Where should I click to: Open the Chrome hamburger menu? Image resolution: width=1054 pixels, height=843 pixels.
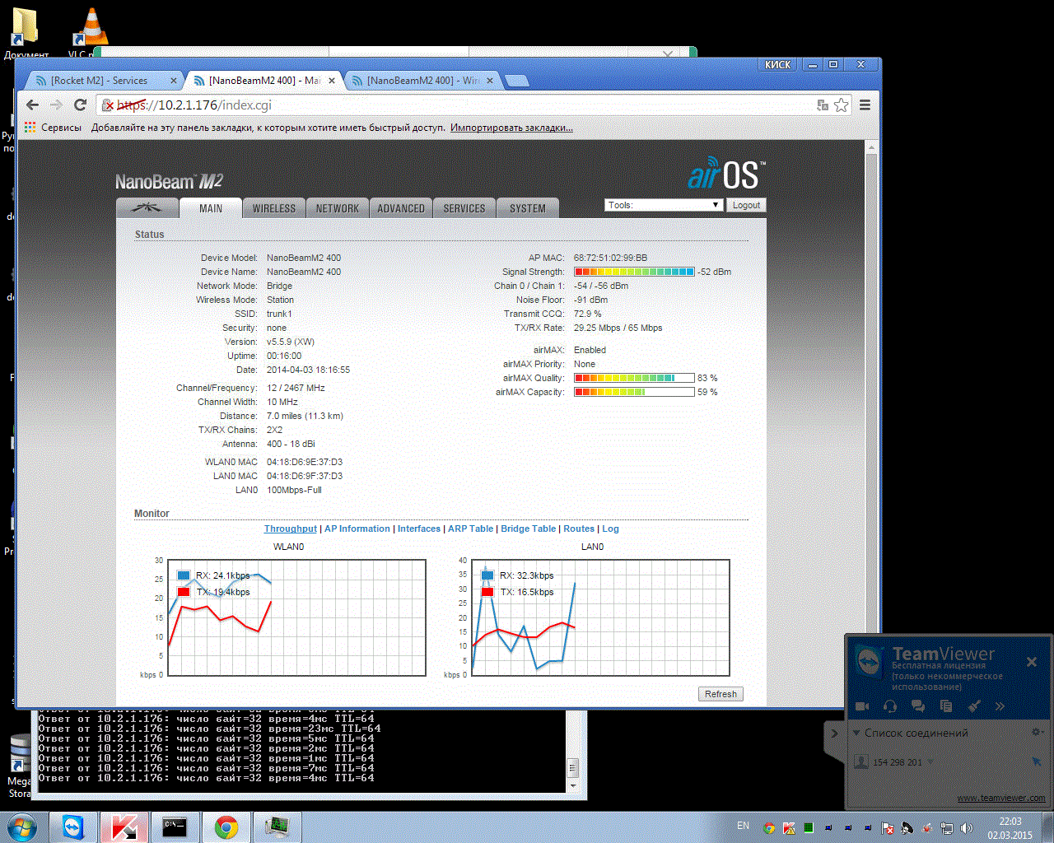click(865, 105)
